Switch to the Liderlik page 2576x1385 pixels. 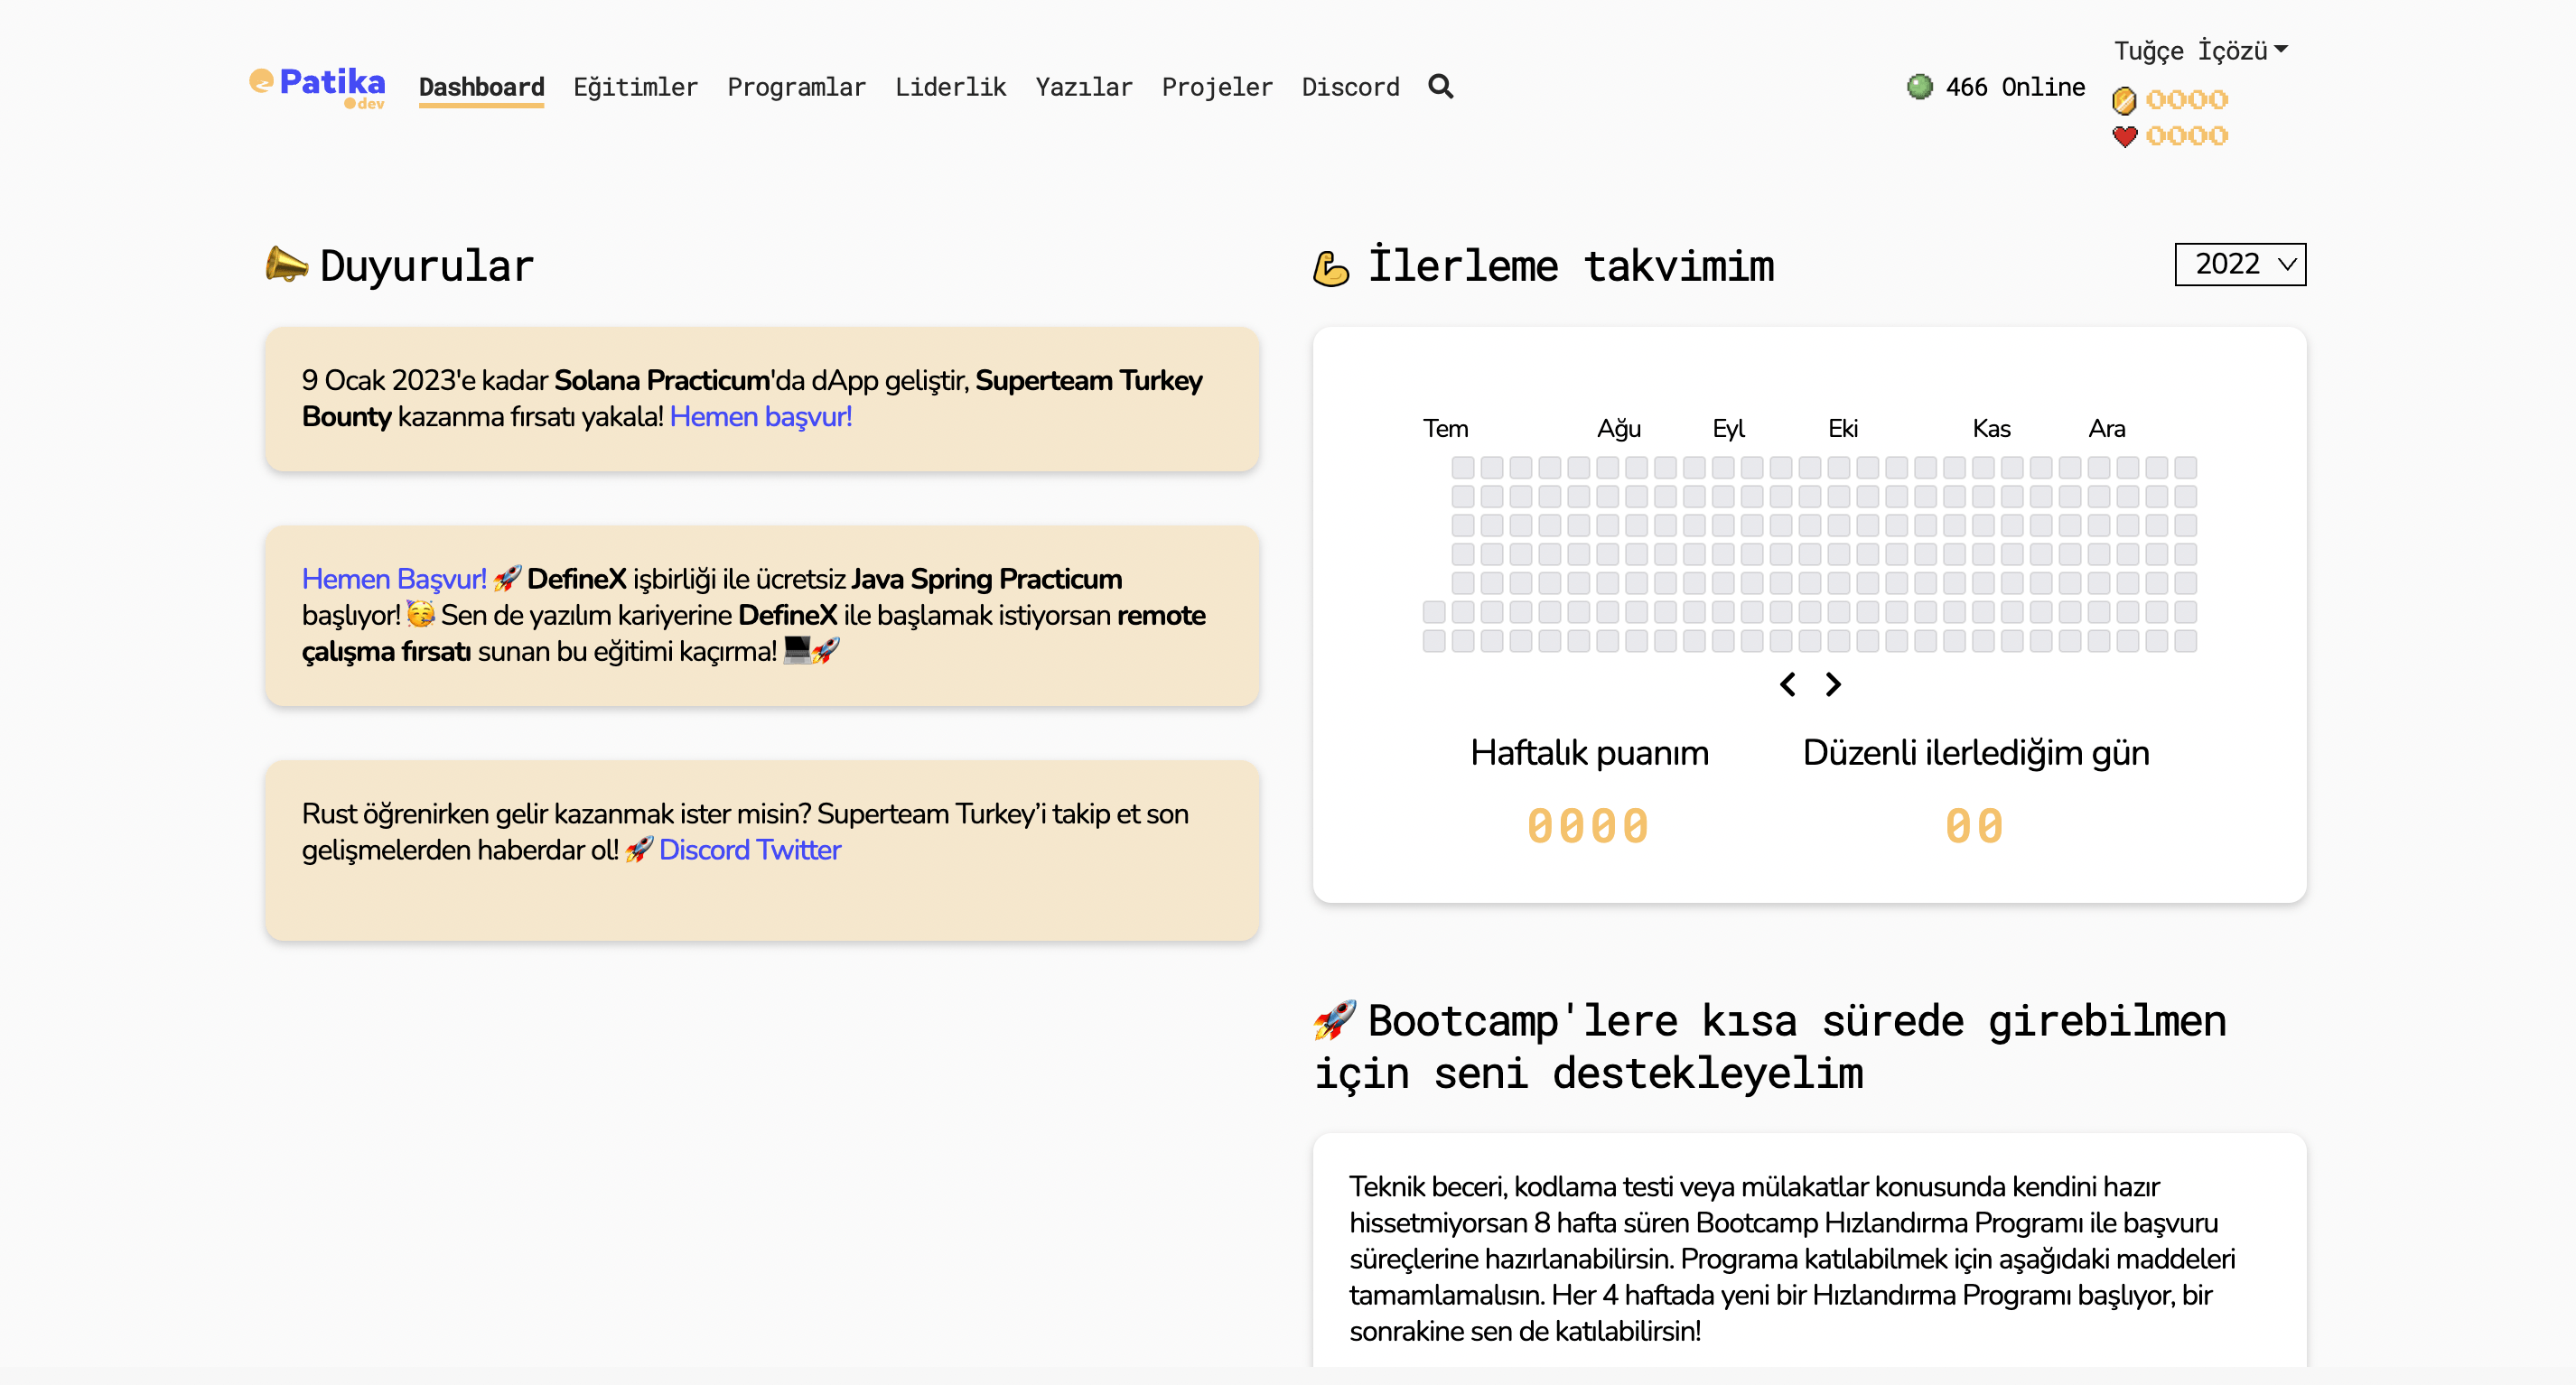tap(950, 87)
